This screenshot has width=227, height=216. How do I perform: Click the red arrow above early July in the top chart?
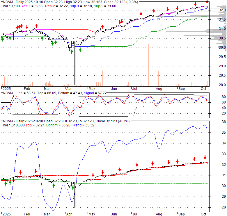[141, 14]
